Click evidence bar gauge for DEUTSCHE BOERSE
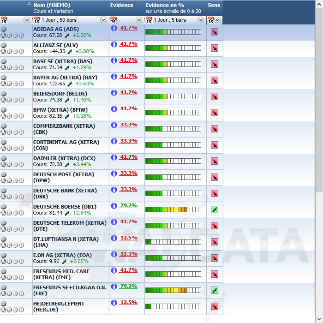323x323 pixels. pos(173,209)
